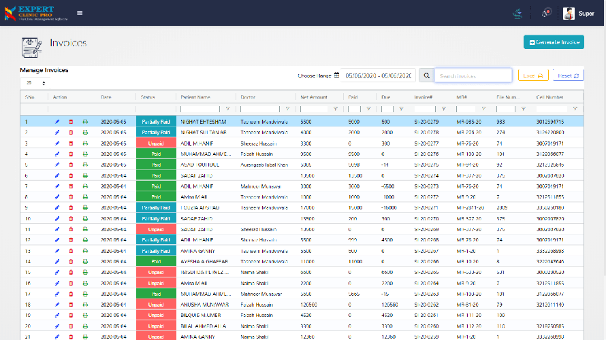Open the Patient Name column filter icon
Screen dimensions: 606x340
[227, 109]
